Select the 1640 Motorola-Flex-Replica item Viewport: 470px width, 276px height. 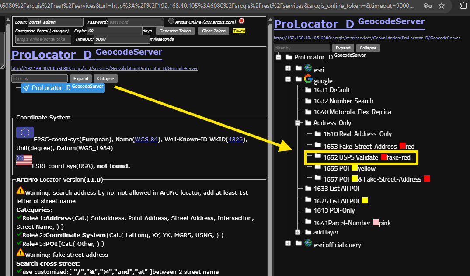click(352, 112)
